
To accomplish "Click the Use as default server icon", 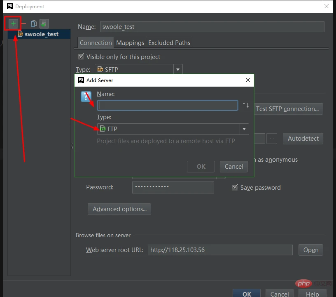I will point(44,24).
